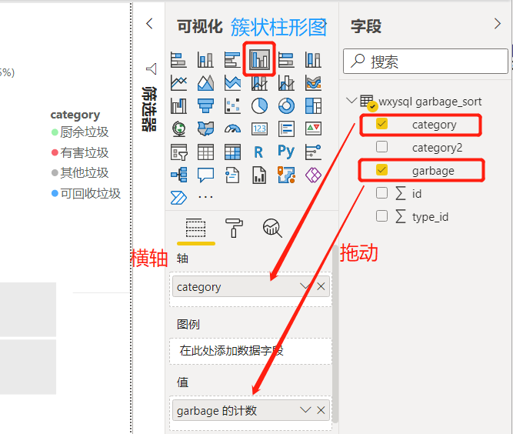Click the 图例 '在此处添加数据字段' well
513x434 pixels.
(x=251, y=351)
